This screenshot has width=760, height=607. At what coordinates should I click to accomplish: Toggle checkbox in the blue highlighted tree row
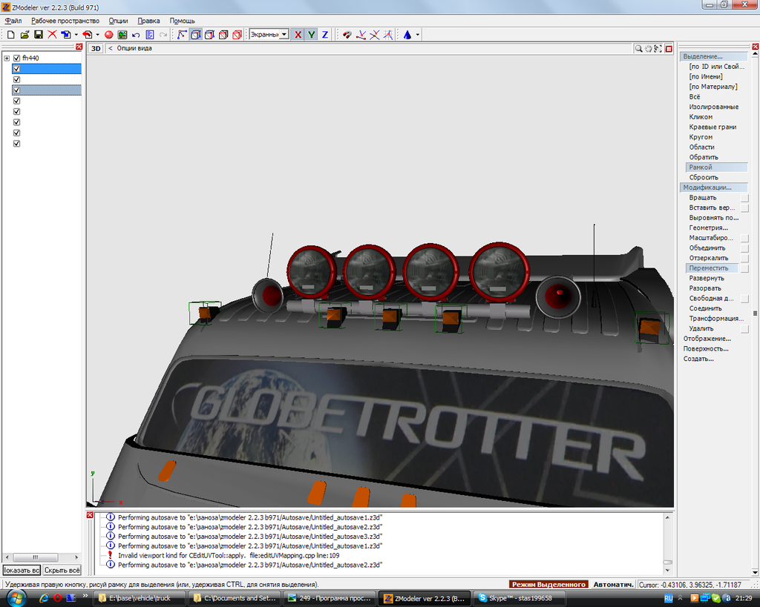pyautogui.click(x=16, y=69)
